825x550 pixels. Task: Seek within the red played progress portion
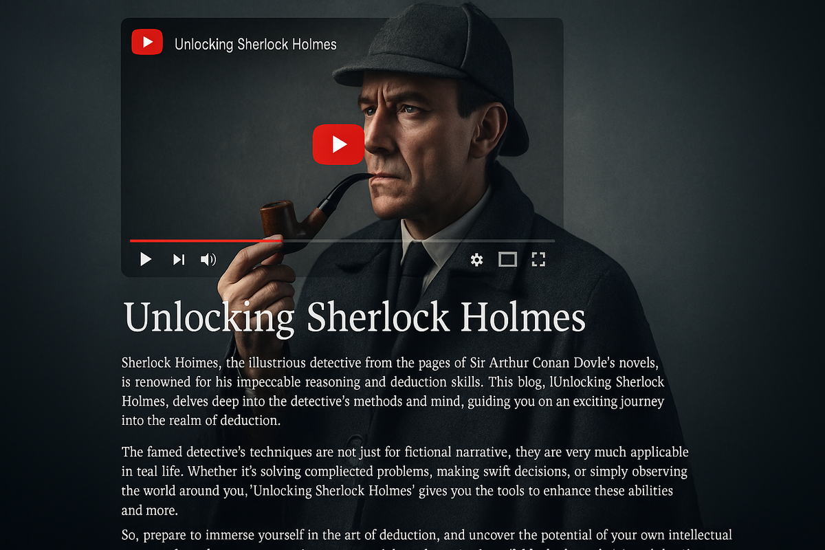(x=205, y=241)
